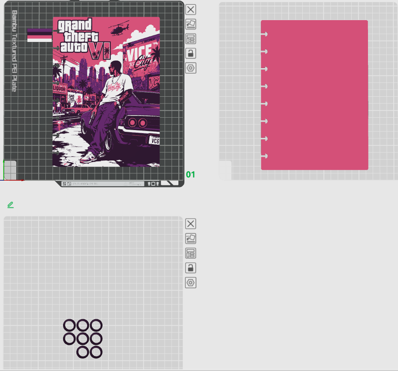Select the Grand Theft Auto VI poster model
The image size is (398, 371).
106,92
